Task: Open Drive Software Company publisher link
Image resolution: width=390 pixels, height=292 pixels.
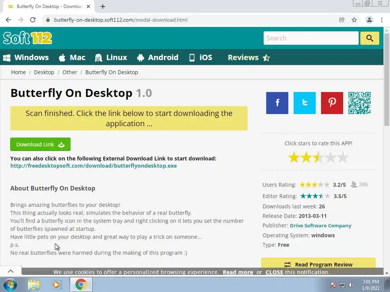Action: click(321, 225)
